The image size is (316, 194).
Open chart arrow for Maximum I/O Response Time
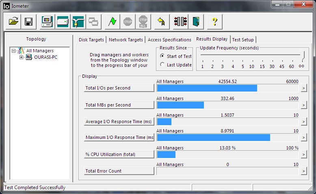(304, 138)
